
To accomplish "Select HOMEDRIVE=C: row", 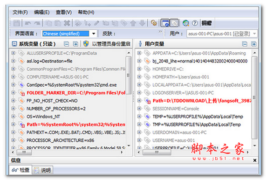I will [x=168, y=69].
